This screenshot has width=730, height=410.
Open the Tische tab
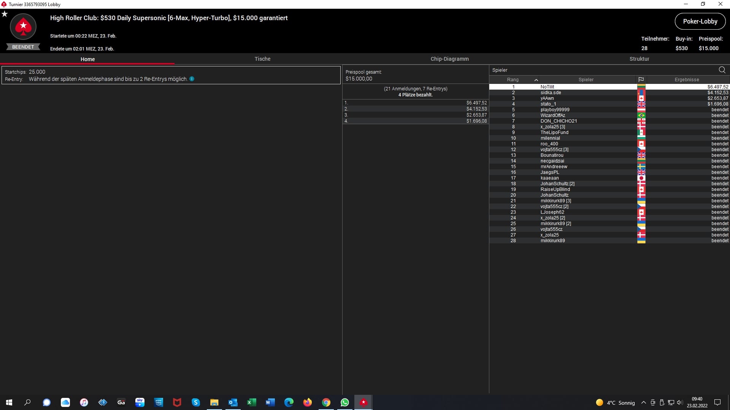tap(262, 59)
